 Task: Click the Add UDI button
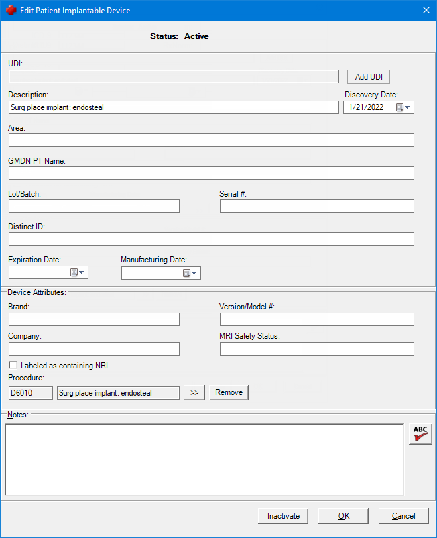(x=369, y=77)
